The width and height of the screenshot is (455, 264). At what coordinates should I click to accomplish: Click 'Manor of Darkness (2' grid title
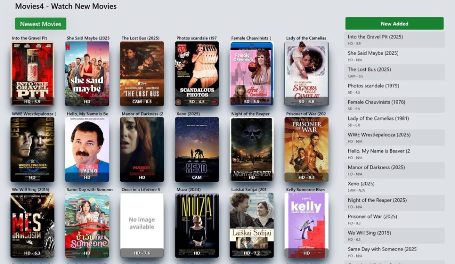(x=142, y=114)
